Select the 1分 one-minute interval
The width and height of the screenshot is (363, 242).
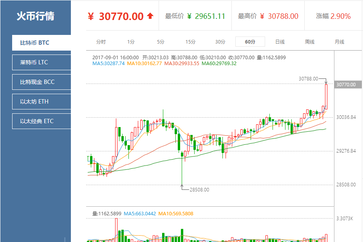[x=131, y=41]
